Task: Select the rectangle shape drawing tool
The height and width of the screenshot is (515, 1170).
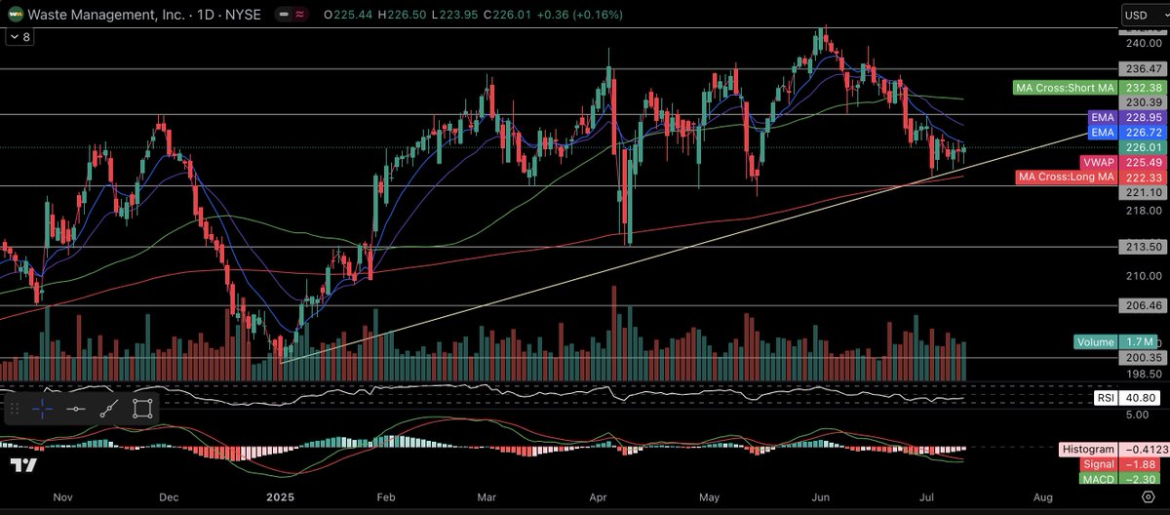Action: [x=142, y=410]
